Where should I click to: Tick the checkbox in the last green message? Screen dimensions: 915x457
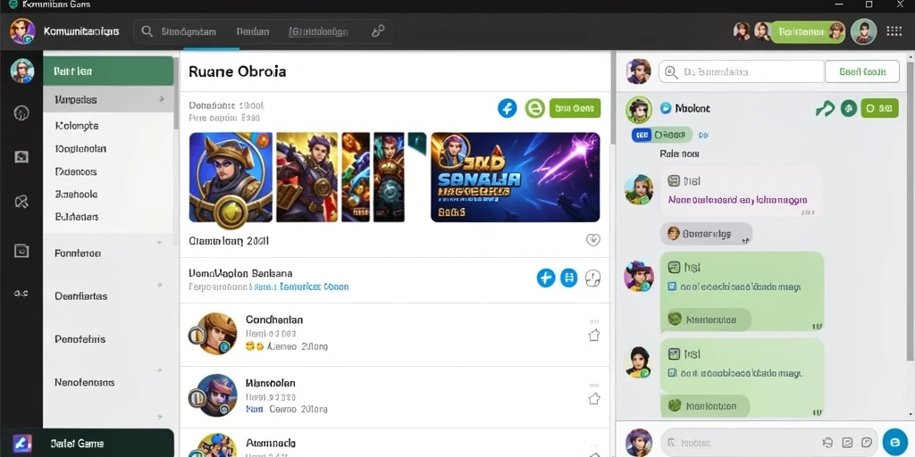672,373
